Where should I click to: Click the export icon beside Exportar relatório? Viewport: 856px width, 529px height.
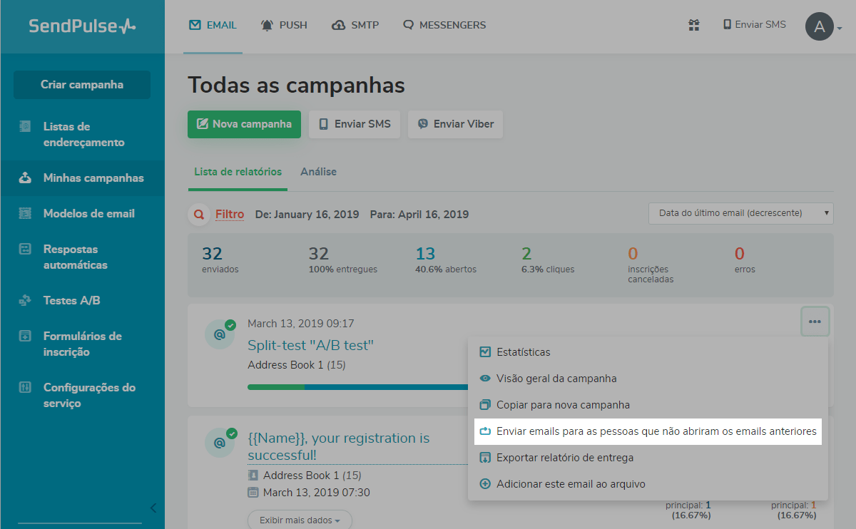[x=485, y=458]
